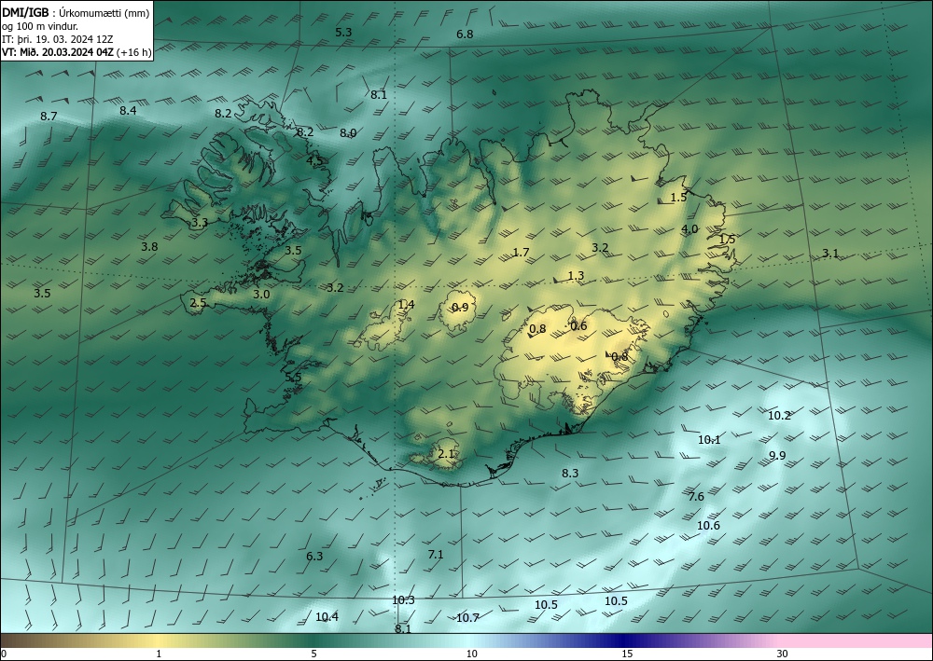The width and height of the screenshot is (933, 661).
Task: Click the 'og 100 m vindur.' legend line
Action: click(40, 25)
